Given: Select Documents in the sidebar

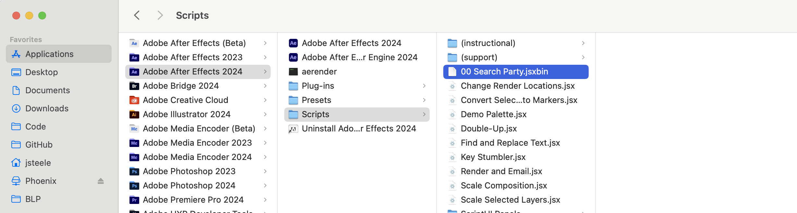Looking at the screenshot, I should click(47, 90).
